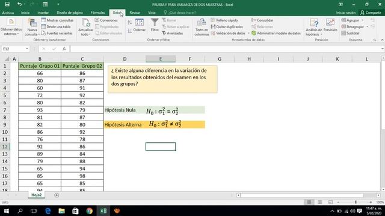Image resolution: width=385 pixels, height=216 pixels.
Task: Switch to Page Layout view icon
Action: point(319,202)
